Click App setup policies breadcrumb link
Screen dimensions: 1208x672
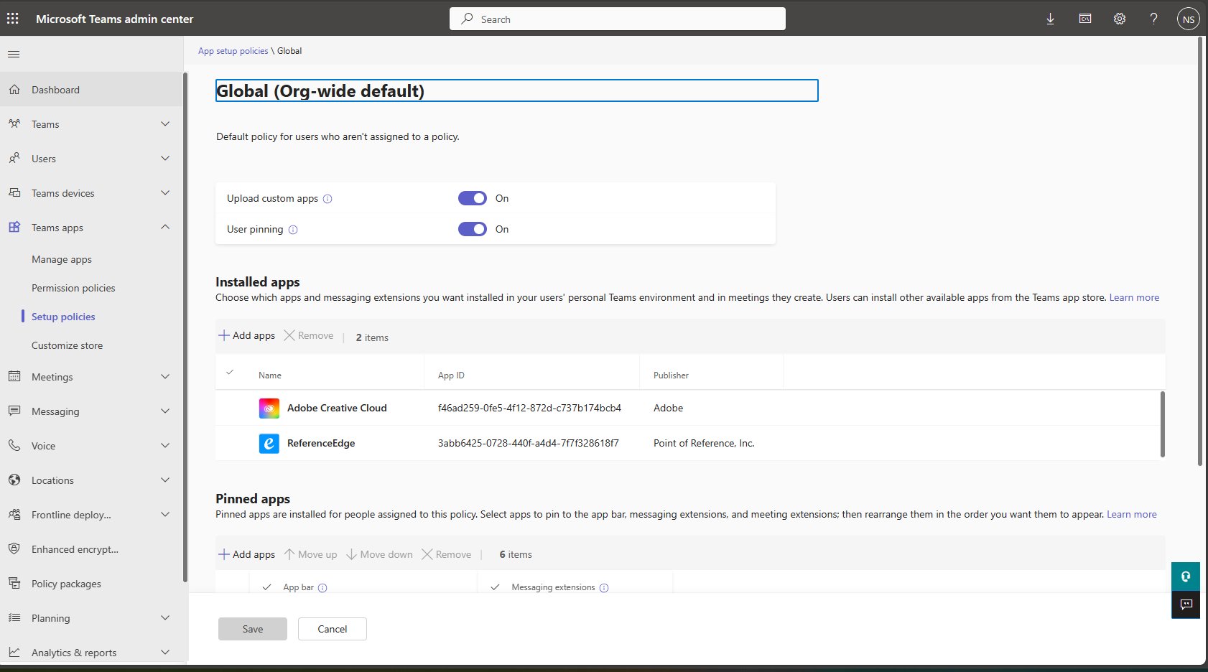tap(233, 51)
